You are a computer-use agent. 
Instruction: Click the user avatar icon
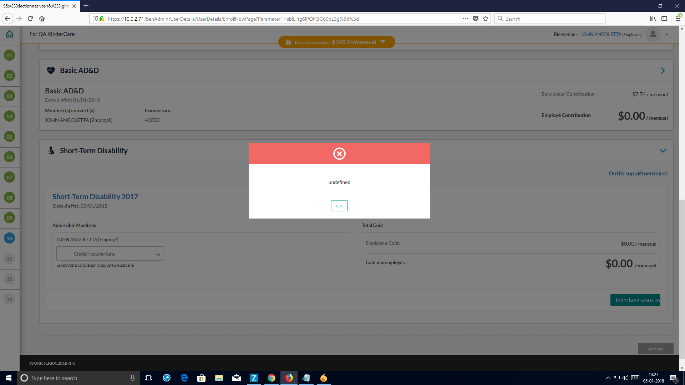(x=653, y=34)
